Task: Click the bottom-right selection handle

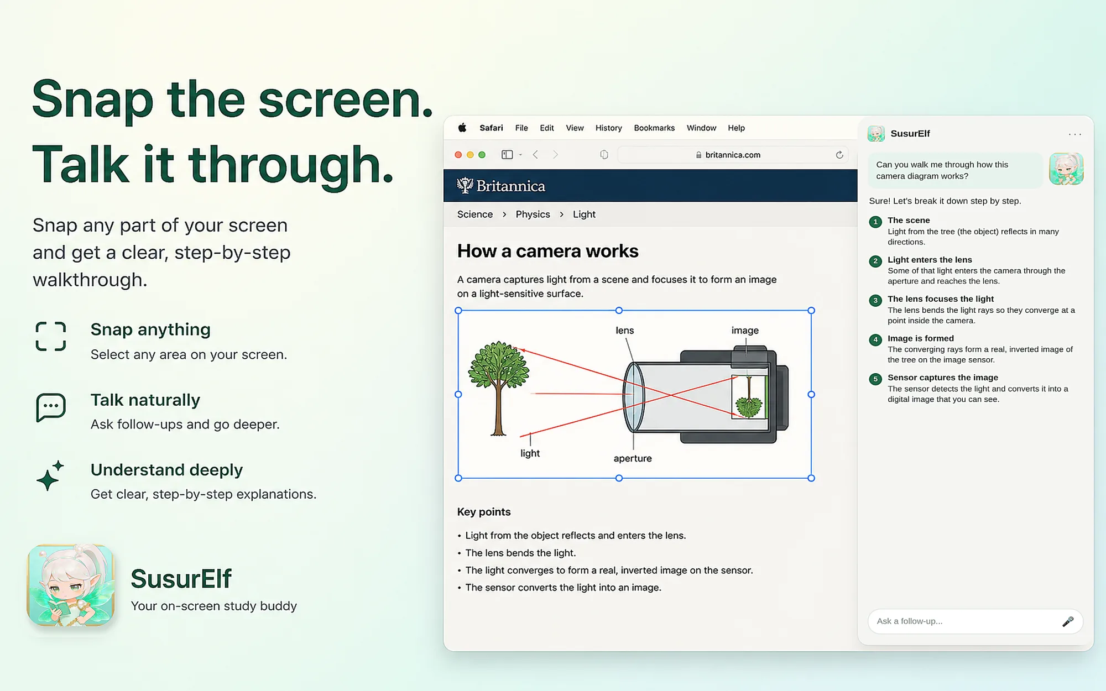Action: [811, 478]
